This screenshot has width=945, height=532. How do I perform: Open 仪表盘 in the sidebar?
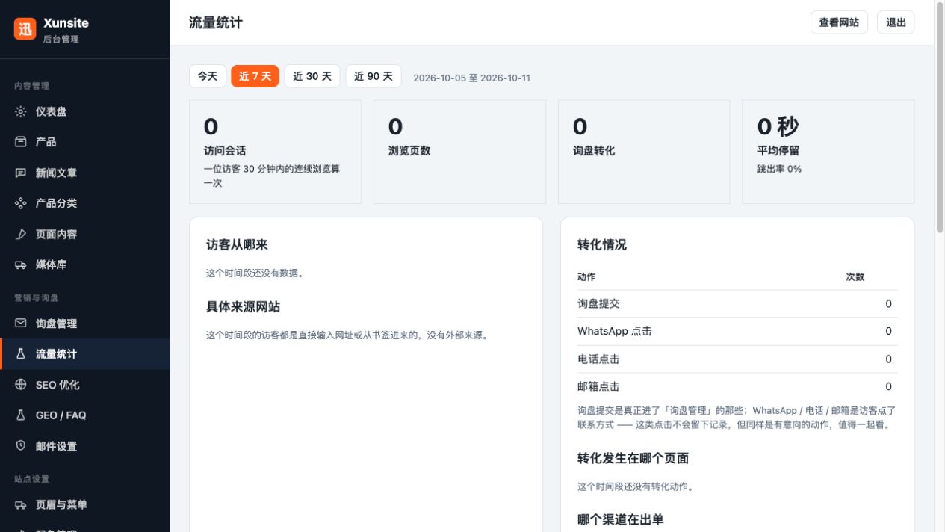pyautogui.click(x=84, y=111)
